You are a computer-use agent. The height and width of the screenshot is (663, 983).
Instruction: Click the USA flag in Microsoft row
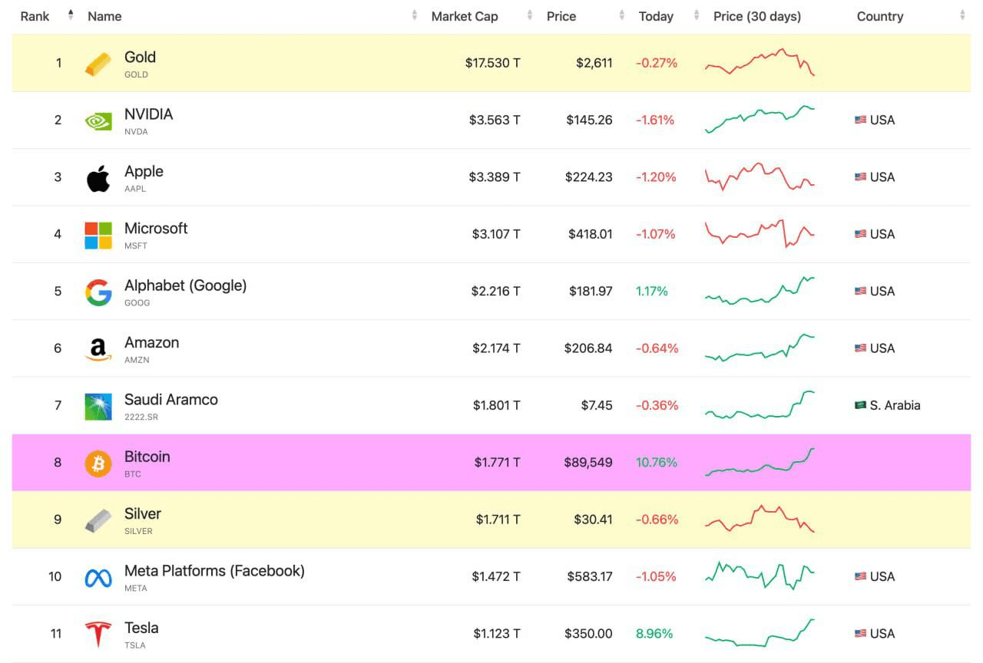pos(861,234)
